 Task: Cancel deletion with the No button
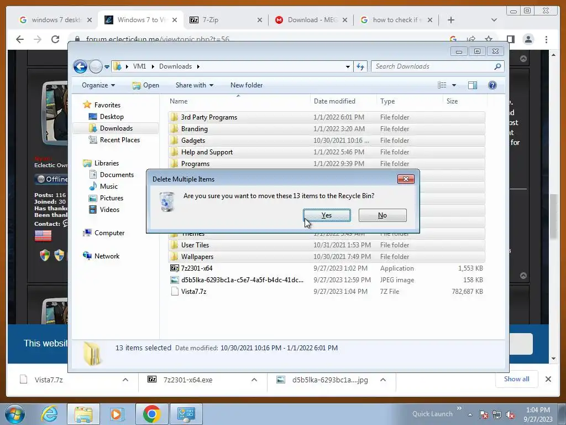[382, 215]
